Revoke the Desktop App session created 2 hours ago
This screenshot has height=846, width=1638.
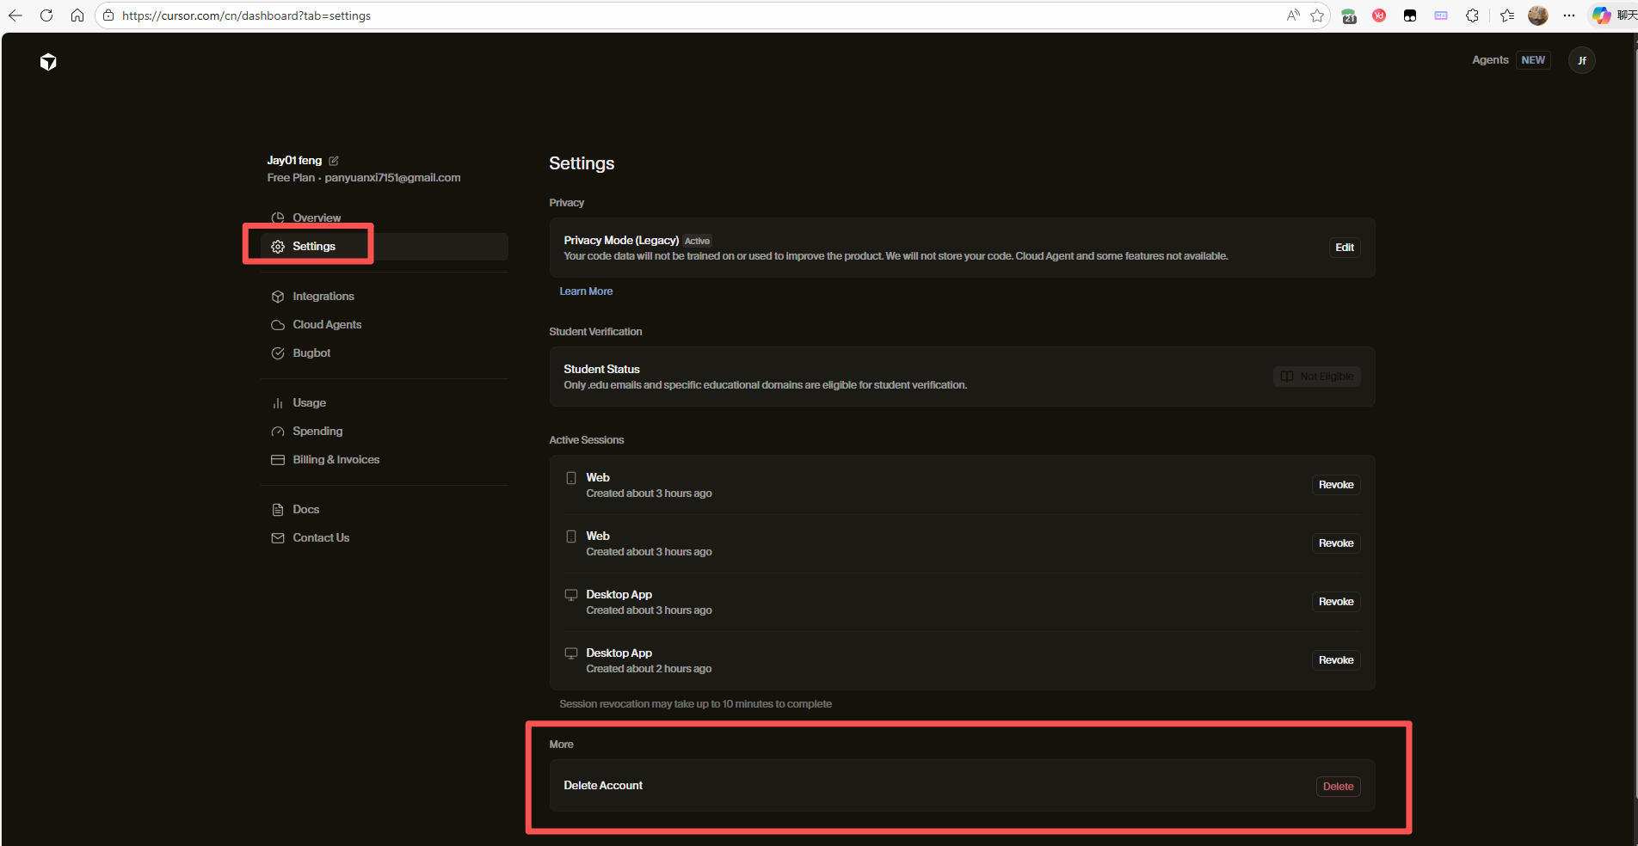1336,660
